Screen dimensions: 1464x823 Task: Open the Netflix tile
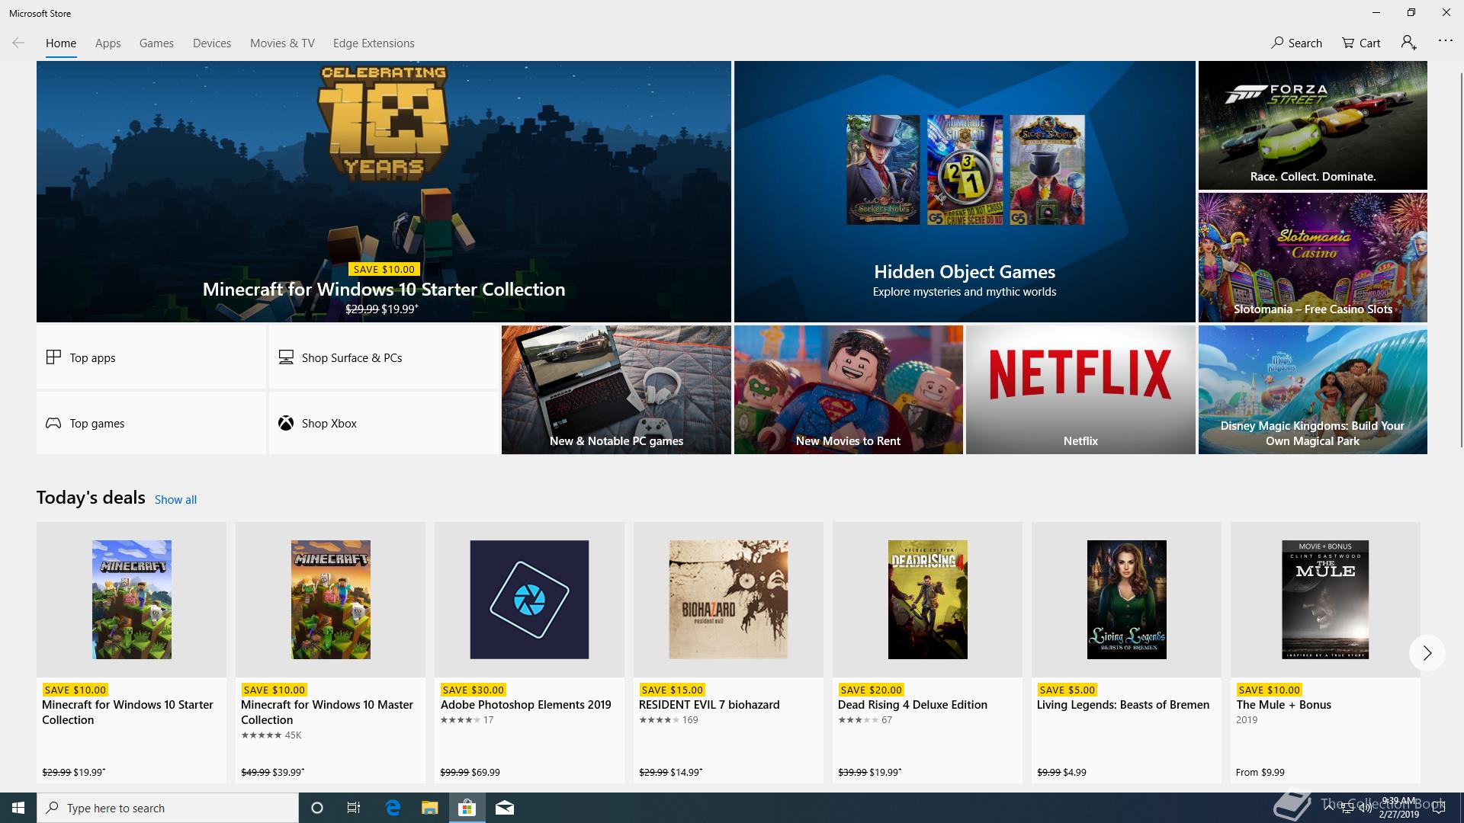point(1080,390)
